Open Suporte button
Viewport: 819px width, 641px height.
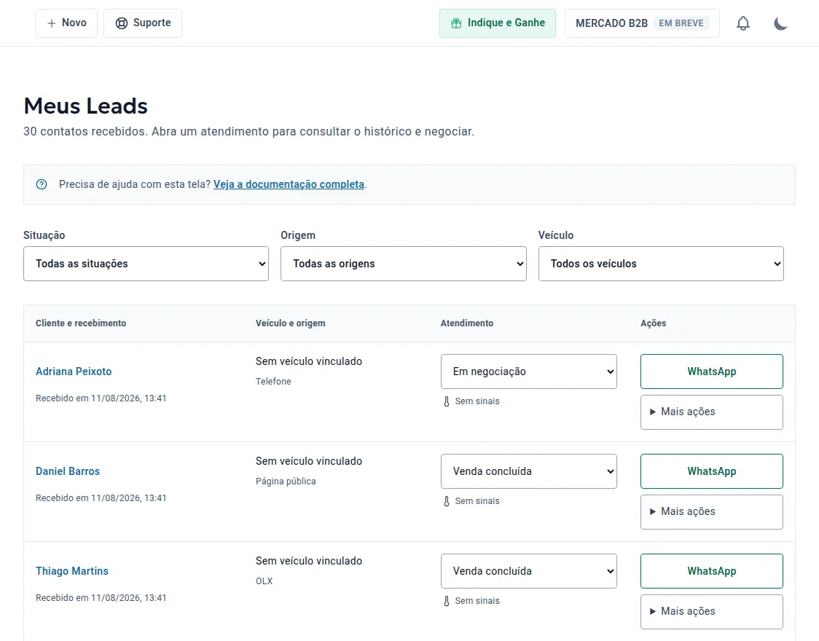point(143,23)
